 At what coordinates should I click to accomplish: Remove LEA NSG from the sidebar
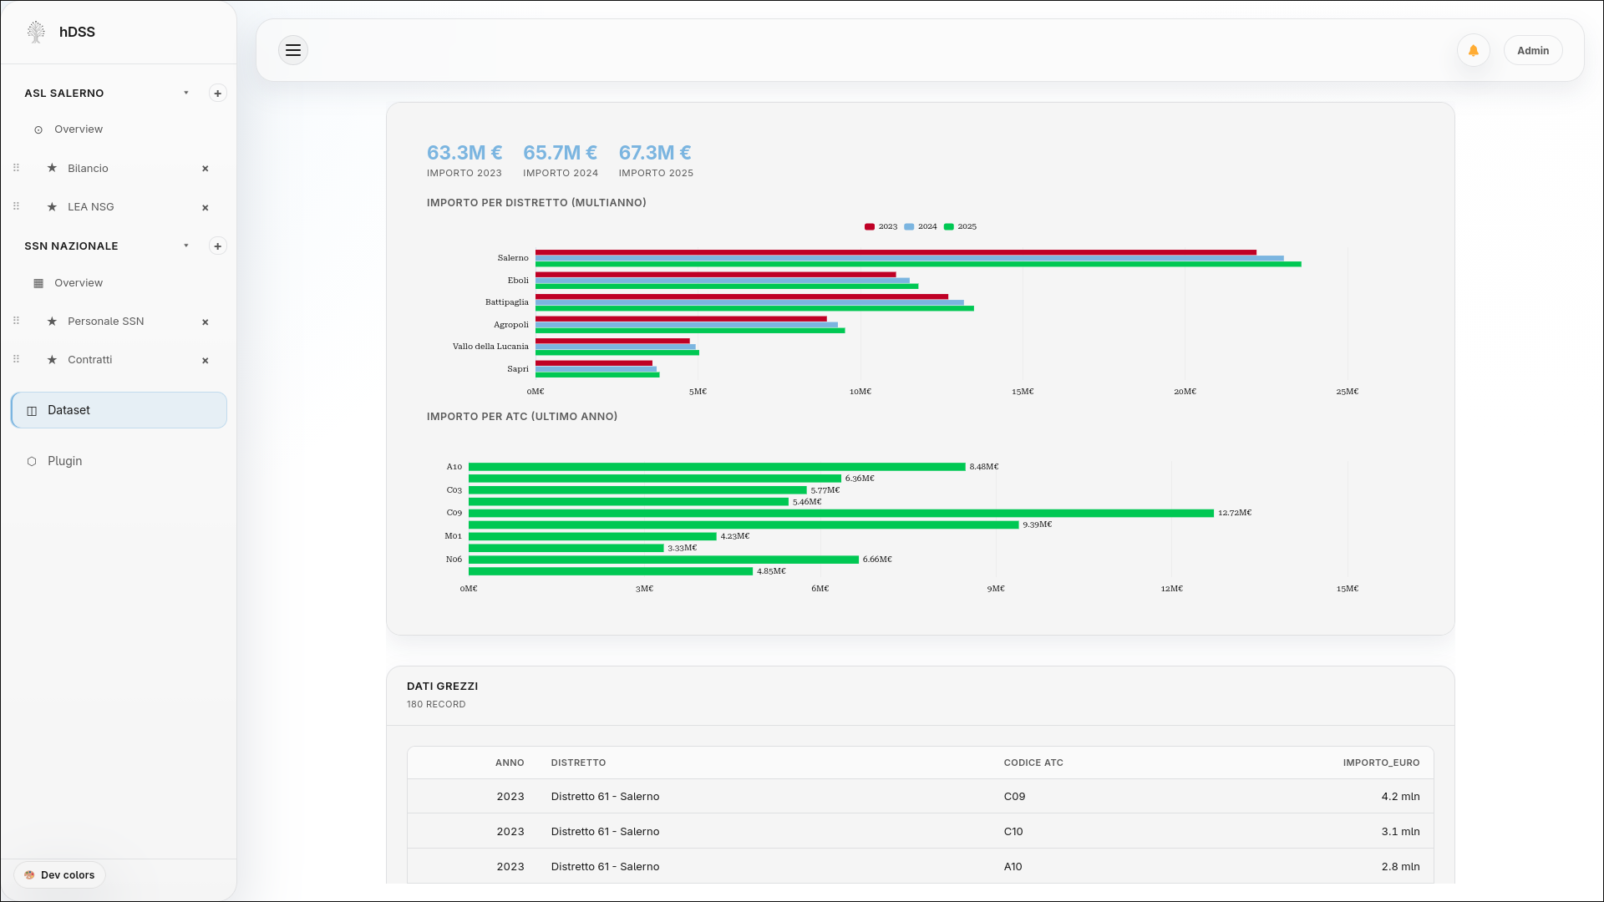point(205,207)
